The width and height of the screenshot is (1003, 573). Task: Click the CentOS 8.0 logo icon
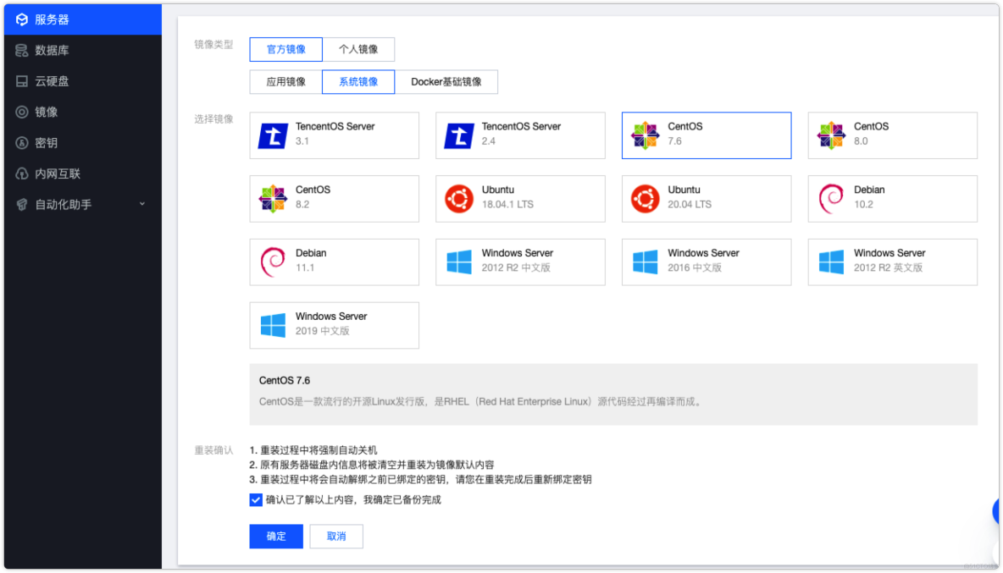click(x=831, y=135)
